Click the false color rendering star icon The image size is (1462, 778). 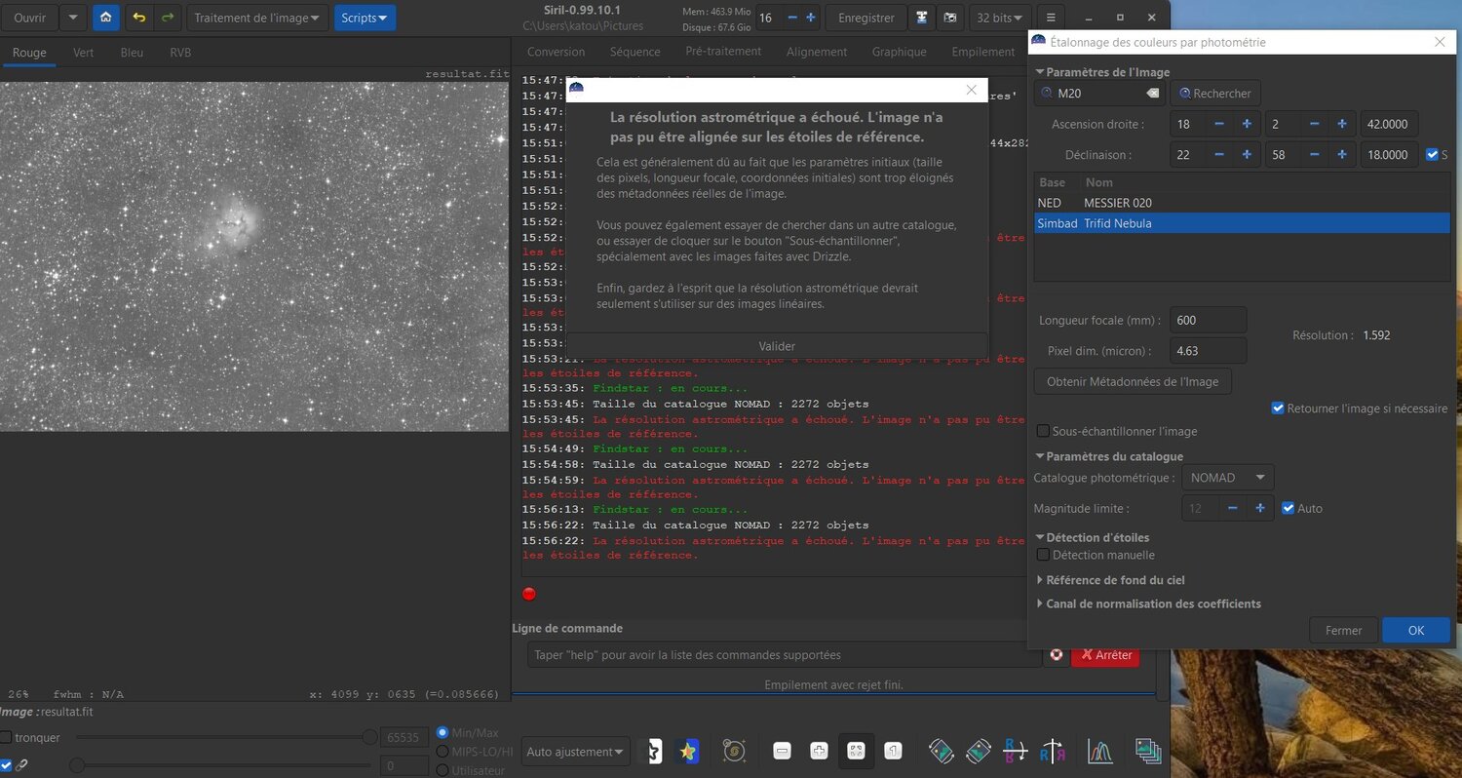pos(686,751)
